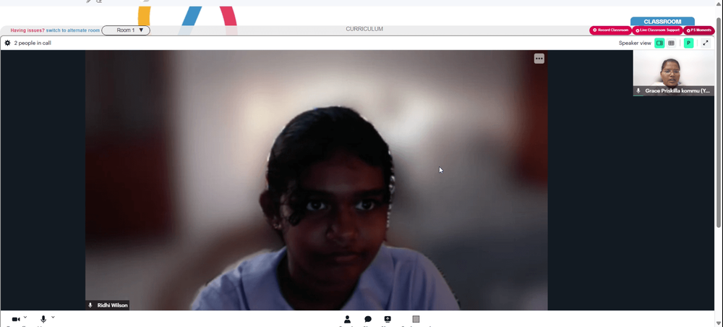The width and height of the screenshot is (723, 327).
Task: Click the 2 people in call text
Action: tap(33, 43)
